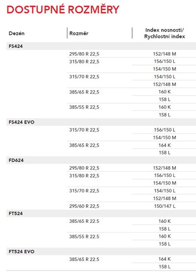
Task: Click the Rozměr column header
Action: pyautogui.click(x=79, y=33)
